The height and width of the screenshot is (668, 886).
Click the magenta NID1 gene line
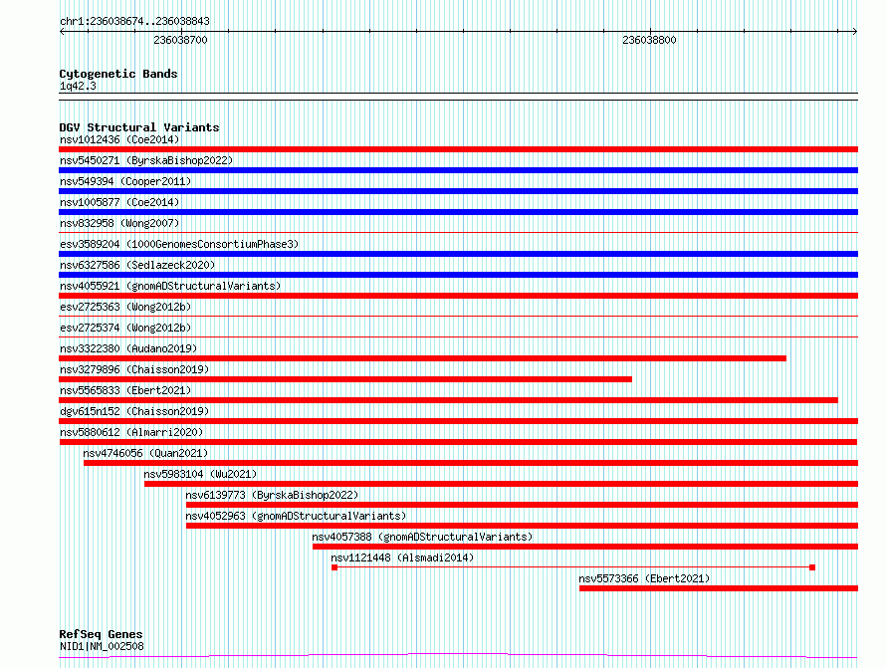(x=458, y=656)
